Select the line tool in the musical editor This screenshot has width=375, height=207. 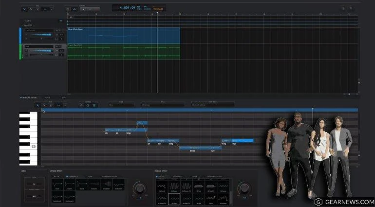point(44,105)
